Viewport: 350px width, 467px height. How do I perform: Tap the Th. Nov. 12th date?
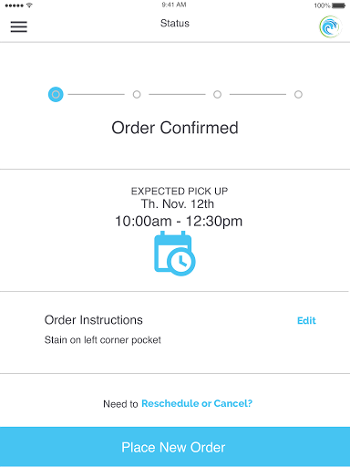point(178,203)
